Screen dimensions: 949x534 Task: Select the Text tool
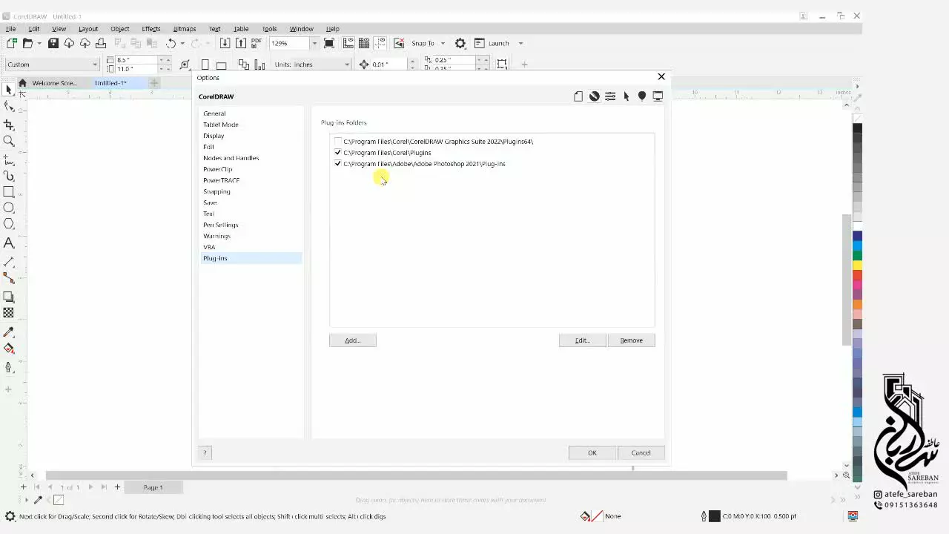coord(9,243)
